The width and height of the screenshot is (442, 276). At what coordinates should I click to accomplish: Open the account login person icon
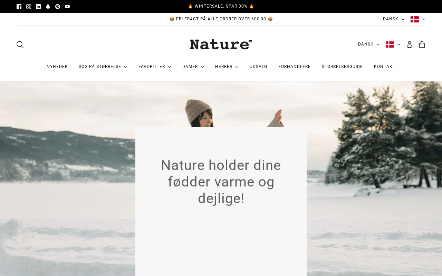pos(410,45)
